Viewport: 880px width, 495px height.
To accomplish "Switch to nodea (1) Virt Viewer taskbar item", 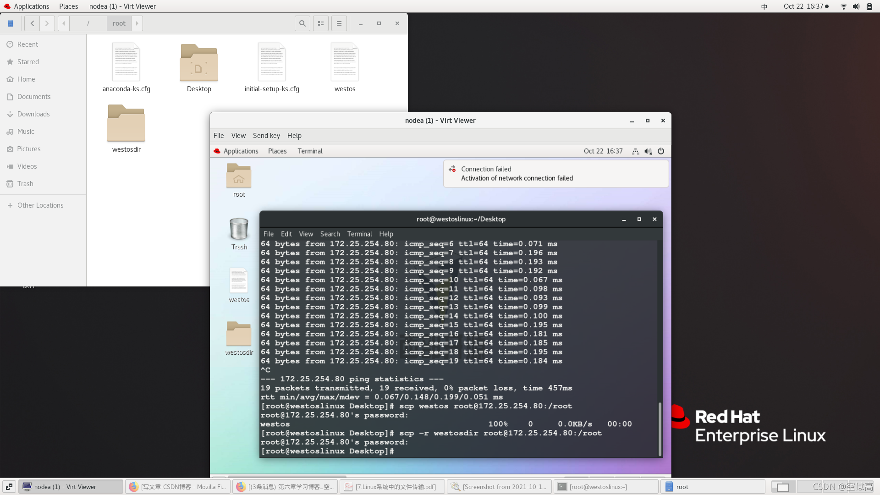I will 71,487.
